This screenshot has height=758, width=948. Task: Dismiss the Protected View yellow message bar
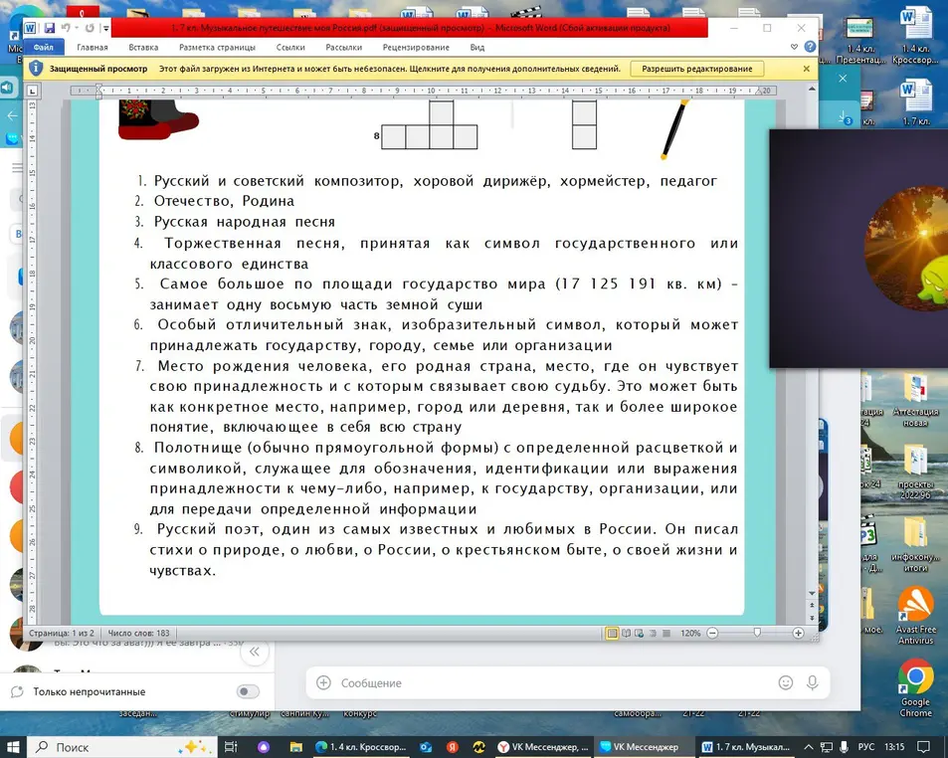tap(807, 69)
